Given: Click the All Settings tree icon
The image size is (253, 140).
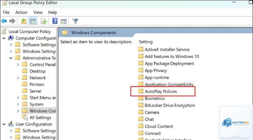Looking at the screenshot, I should coord(25,117).
